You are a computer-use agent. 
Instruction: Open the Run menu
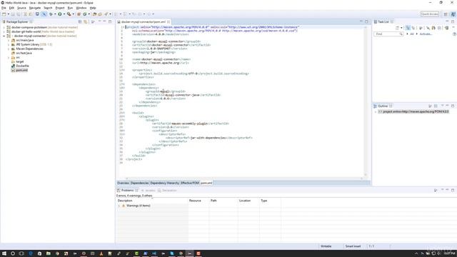click(x=70, y=8)
